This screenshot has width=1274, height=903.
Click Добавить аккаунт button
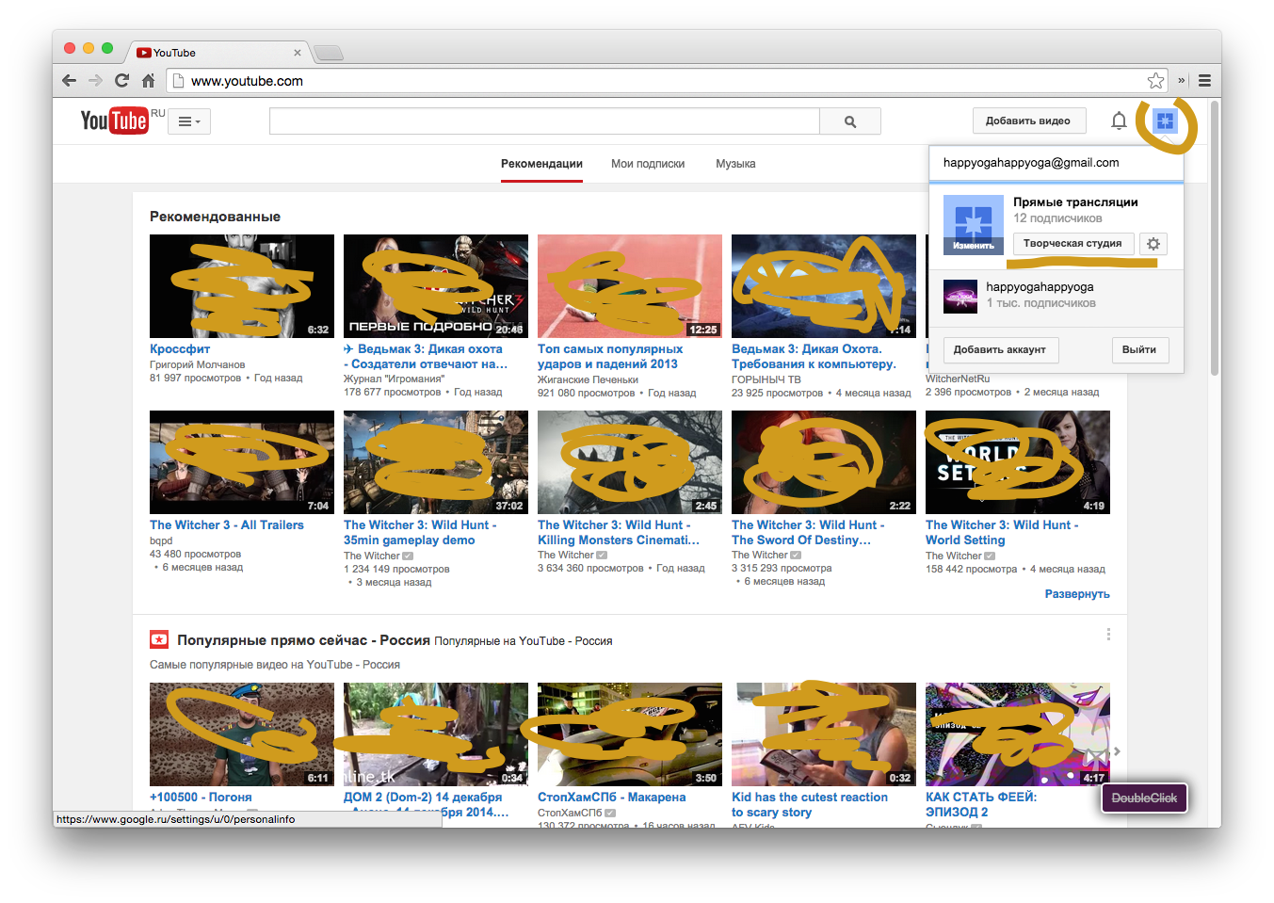[x=999, y=350]
